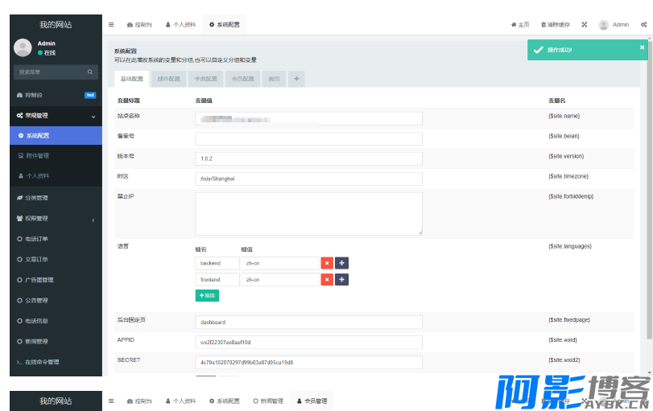Click the plus tab to add a config group

[296, 79]
